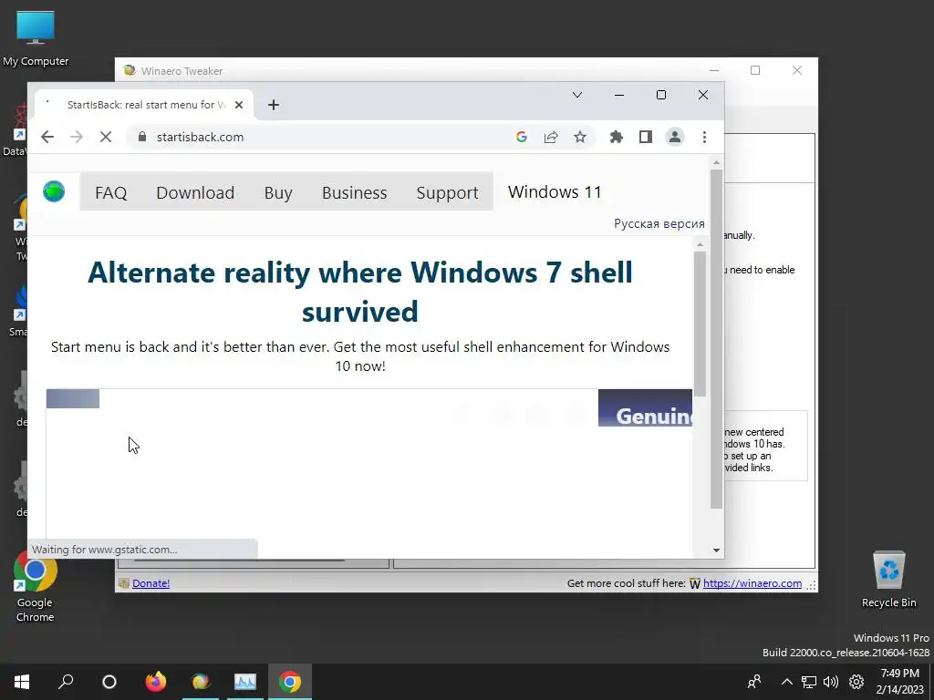
Task: Open the https://winaero.com link
Action: click(752, 583)
